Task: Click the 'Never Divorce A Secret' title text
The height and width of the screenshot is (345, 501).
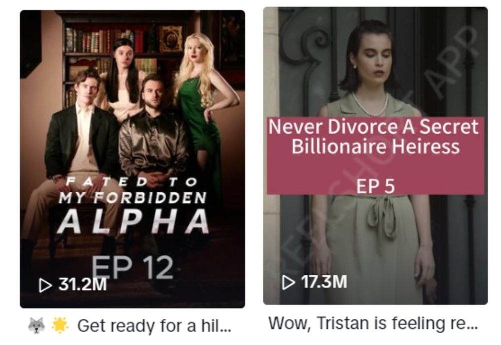Action: (373, 126)
